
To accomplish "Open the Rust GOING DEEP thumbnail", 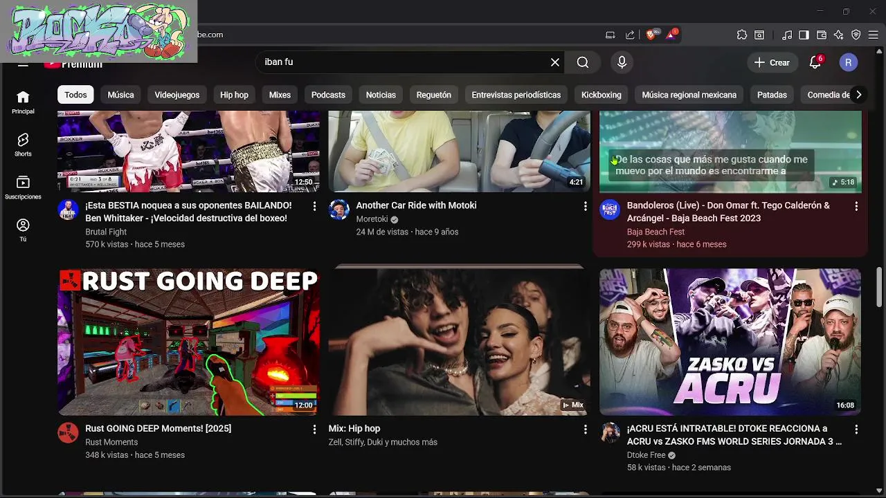I will (188, 342).
